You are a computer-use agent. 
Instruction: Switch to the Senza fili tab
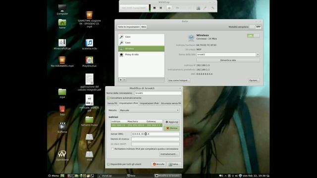pyautogui.click(x=112, y=103)
